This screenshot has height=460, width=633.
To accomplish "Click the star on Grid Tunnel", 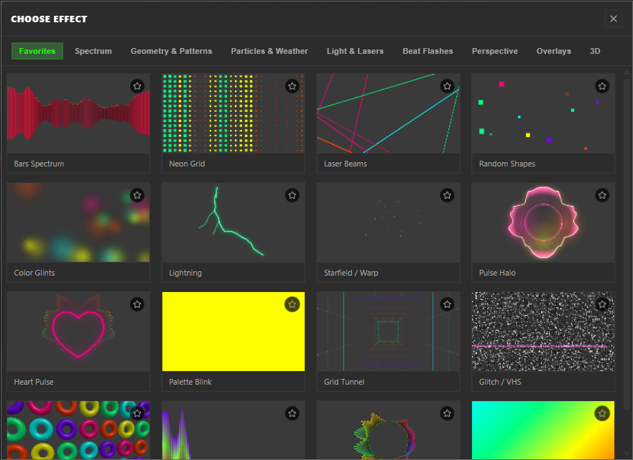I will (x=448, y=304).
